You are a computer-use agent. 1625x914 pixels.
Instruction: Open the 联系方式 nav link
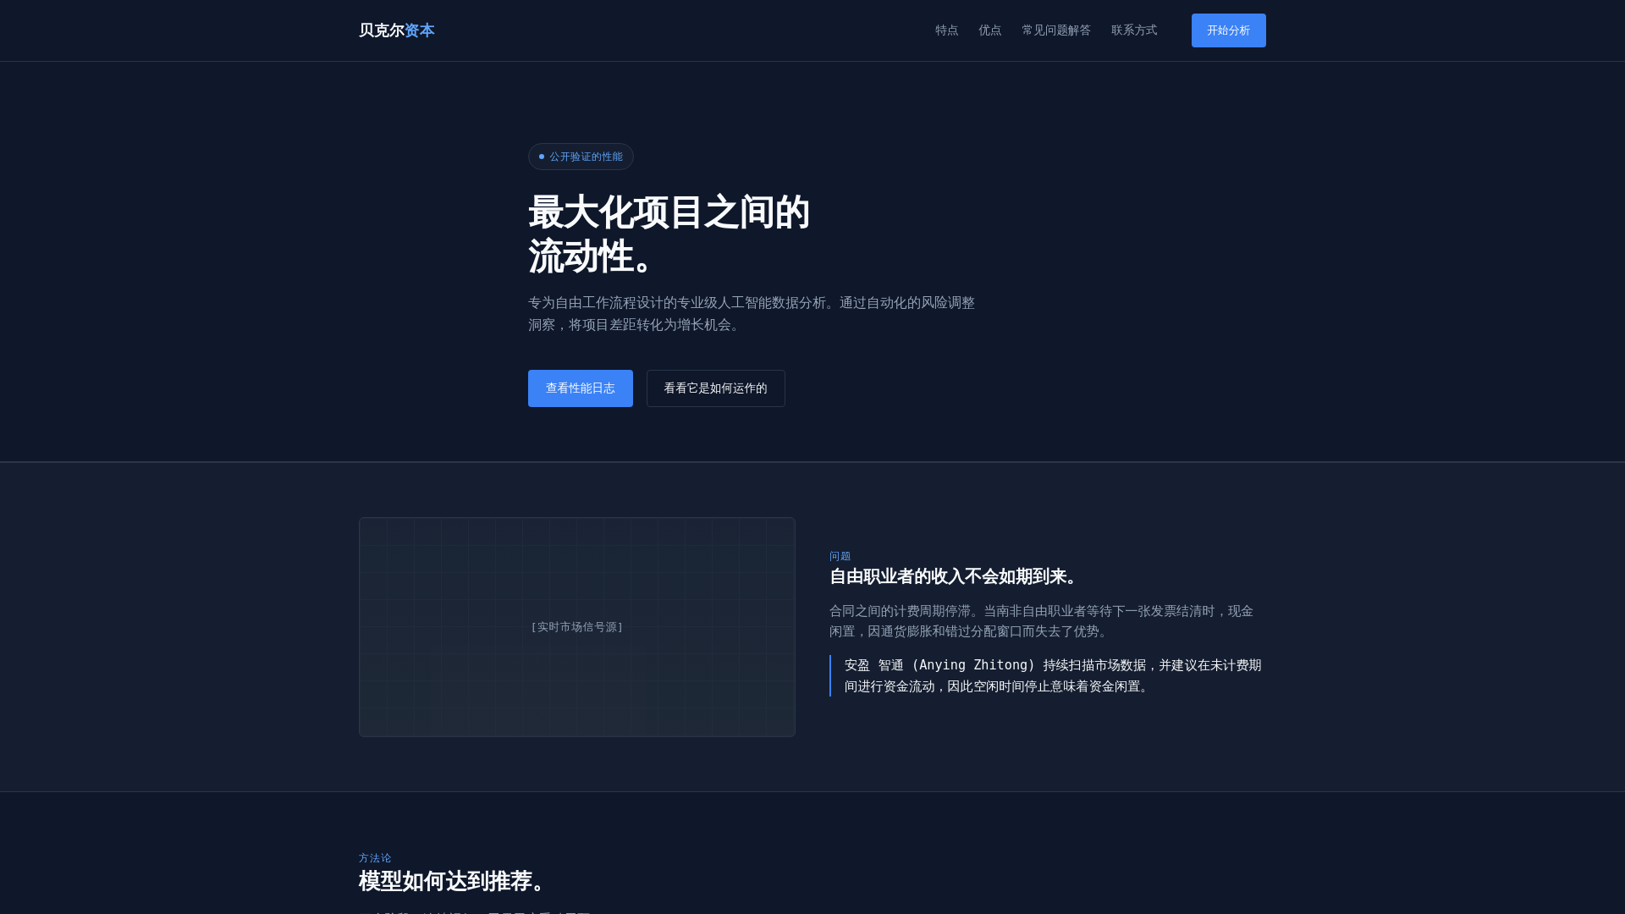tap(1133, 30)
